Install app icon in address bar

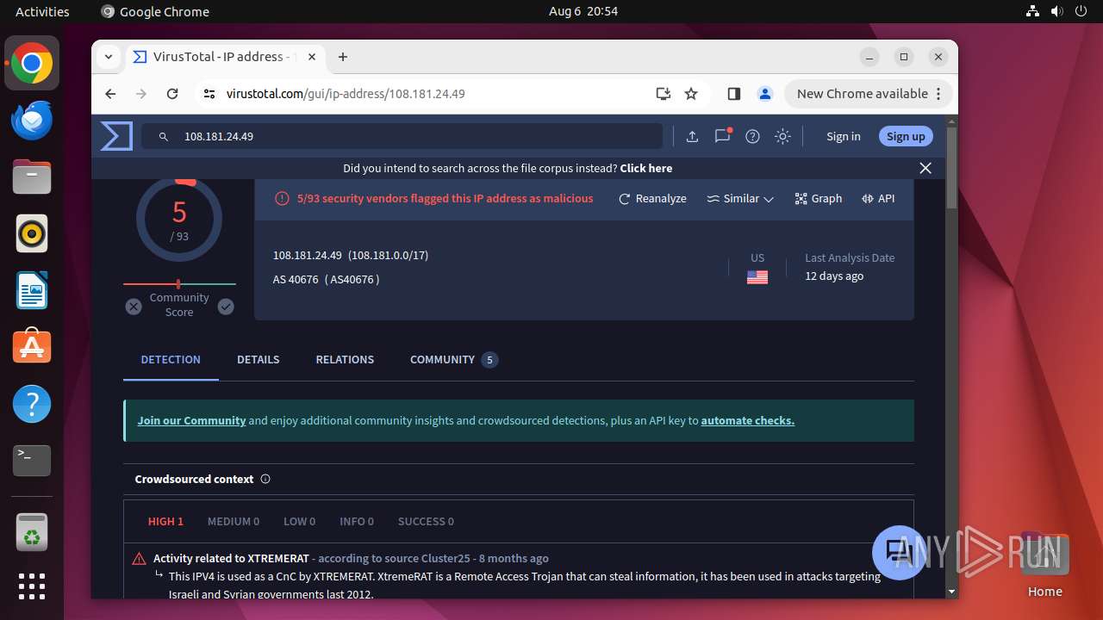click(663, 94)
